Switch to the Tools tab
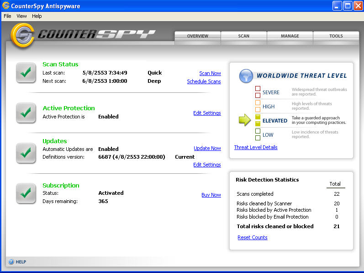Viewport: 364px width, 273px height. coord(336,36)
